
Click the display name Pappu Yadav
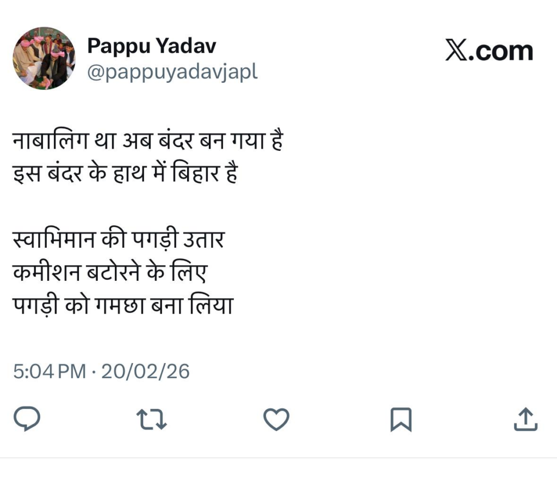(x=151, y=46)
